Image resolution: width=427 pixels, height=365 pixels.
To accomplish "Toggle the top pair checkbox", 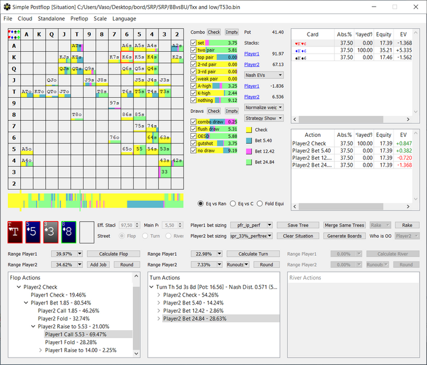I will pyautogui.click(x=193, y=57).
